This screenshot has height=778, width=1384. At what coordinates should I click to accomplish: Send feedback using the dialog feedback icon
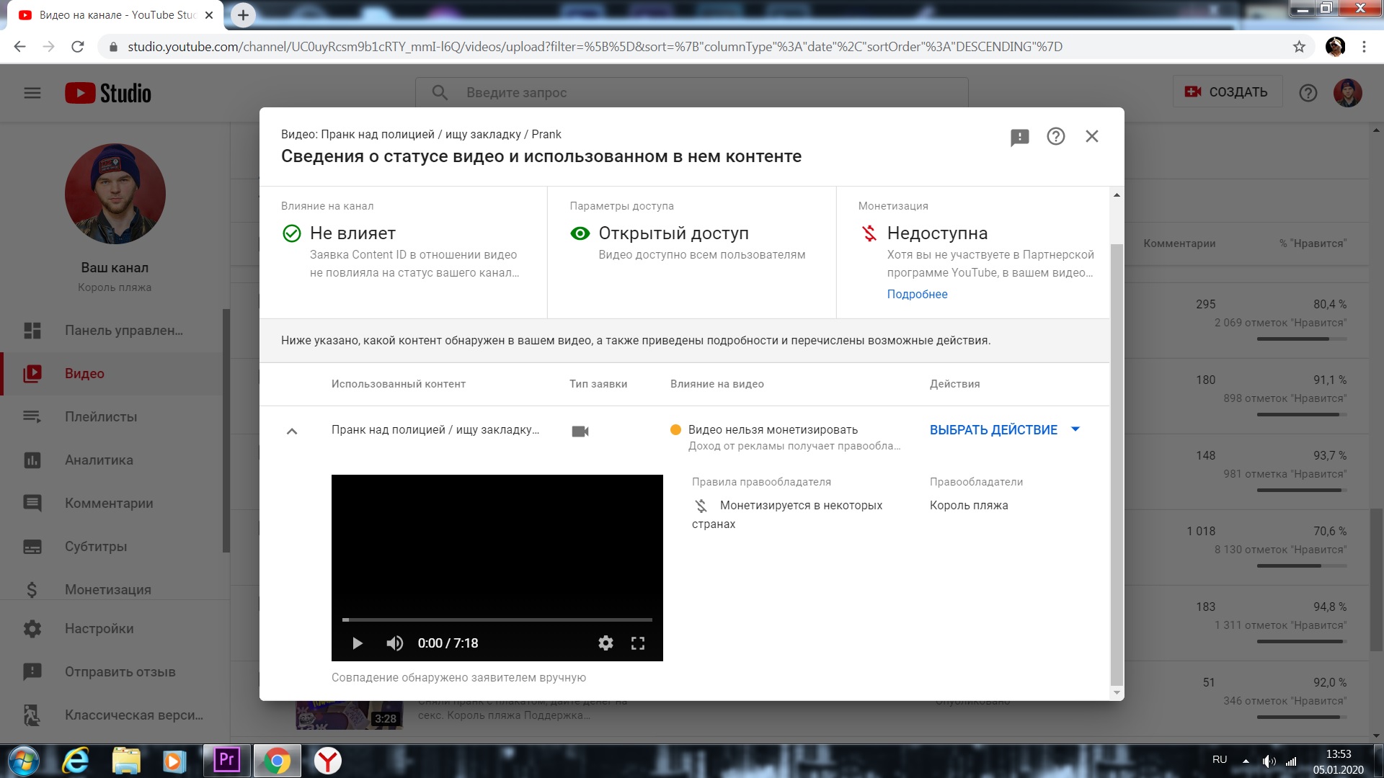pos(1019,137)
